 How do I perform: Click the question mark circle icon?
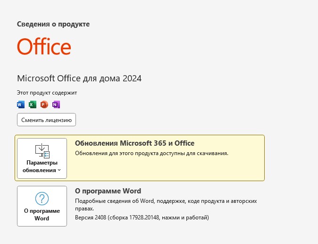tap(42, 199)
